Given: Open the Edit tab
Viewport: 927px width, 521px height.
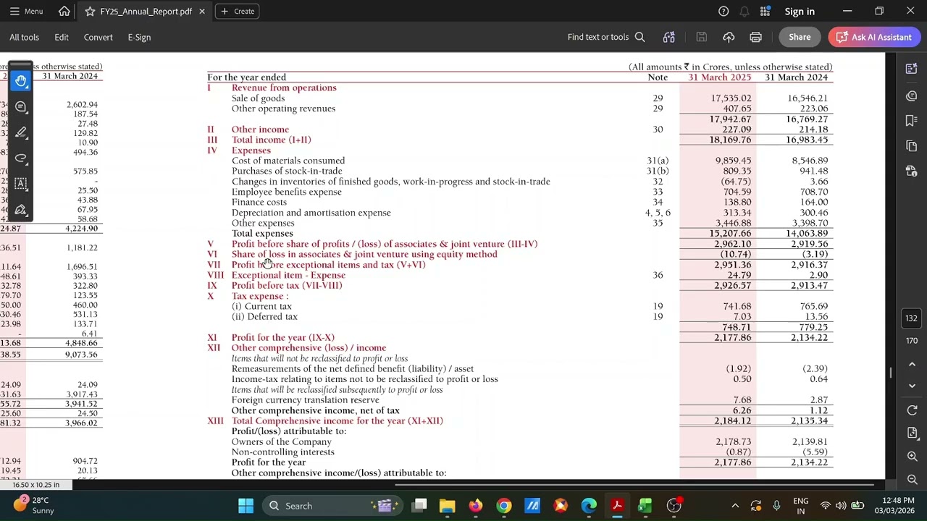Looking at the screenshot, I should click(62, 38).
